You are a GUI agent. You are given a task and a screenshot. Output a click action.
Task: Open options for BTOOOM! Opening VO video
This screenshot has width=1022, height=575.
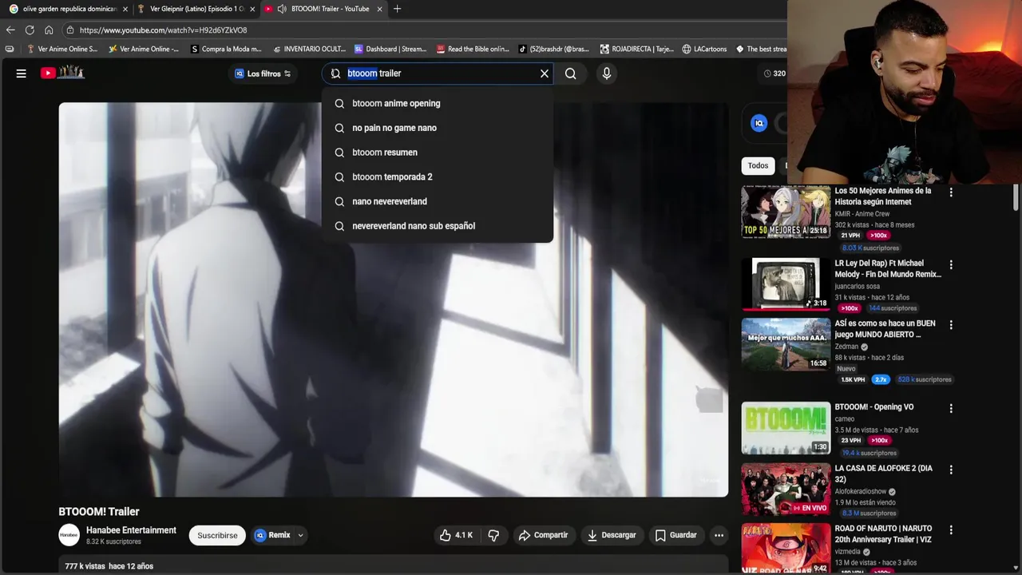(951, 408)
